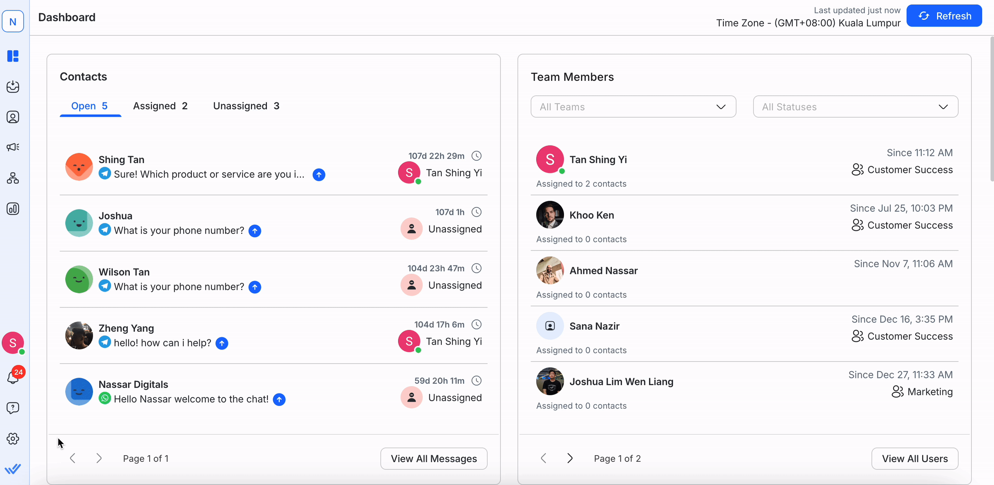Go to next page of Team Members
994x485 pixels.
pyautogui.click(x=570, y=458)
